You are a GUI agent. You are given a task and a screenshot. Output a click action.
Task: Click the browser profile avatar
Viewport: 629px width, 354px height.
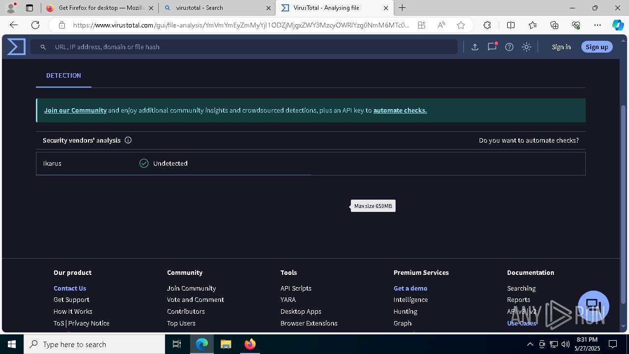click(10, 7)
